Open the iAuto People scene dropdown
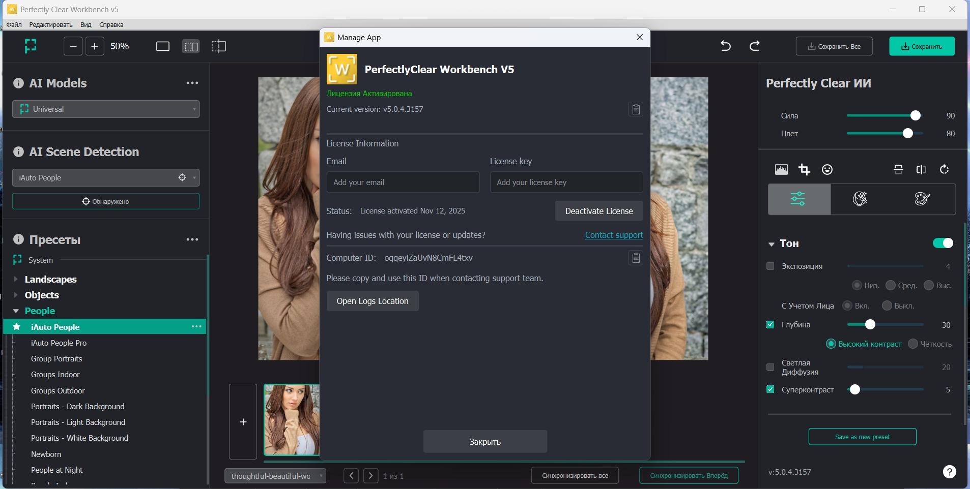The height and width of the screenshot is (489, 970). [106, 178]
